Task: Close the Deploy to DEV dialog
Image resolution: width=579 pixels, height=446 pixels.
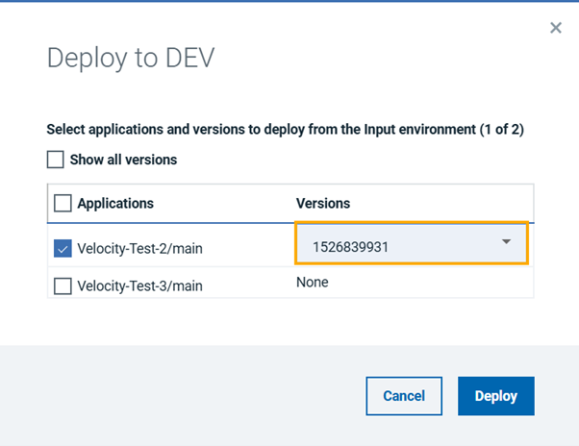Action: click(x=555, y=28)
